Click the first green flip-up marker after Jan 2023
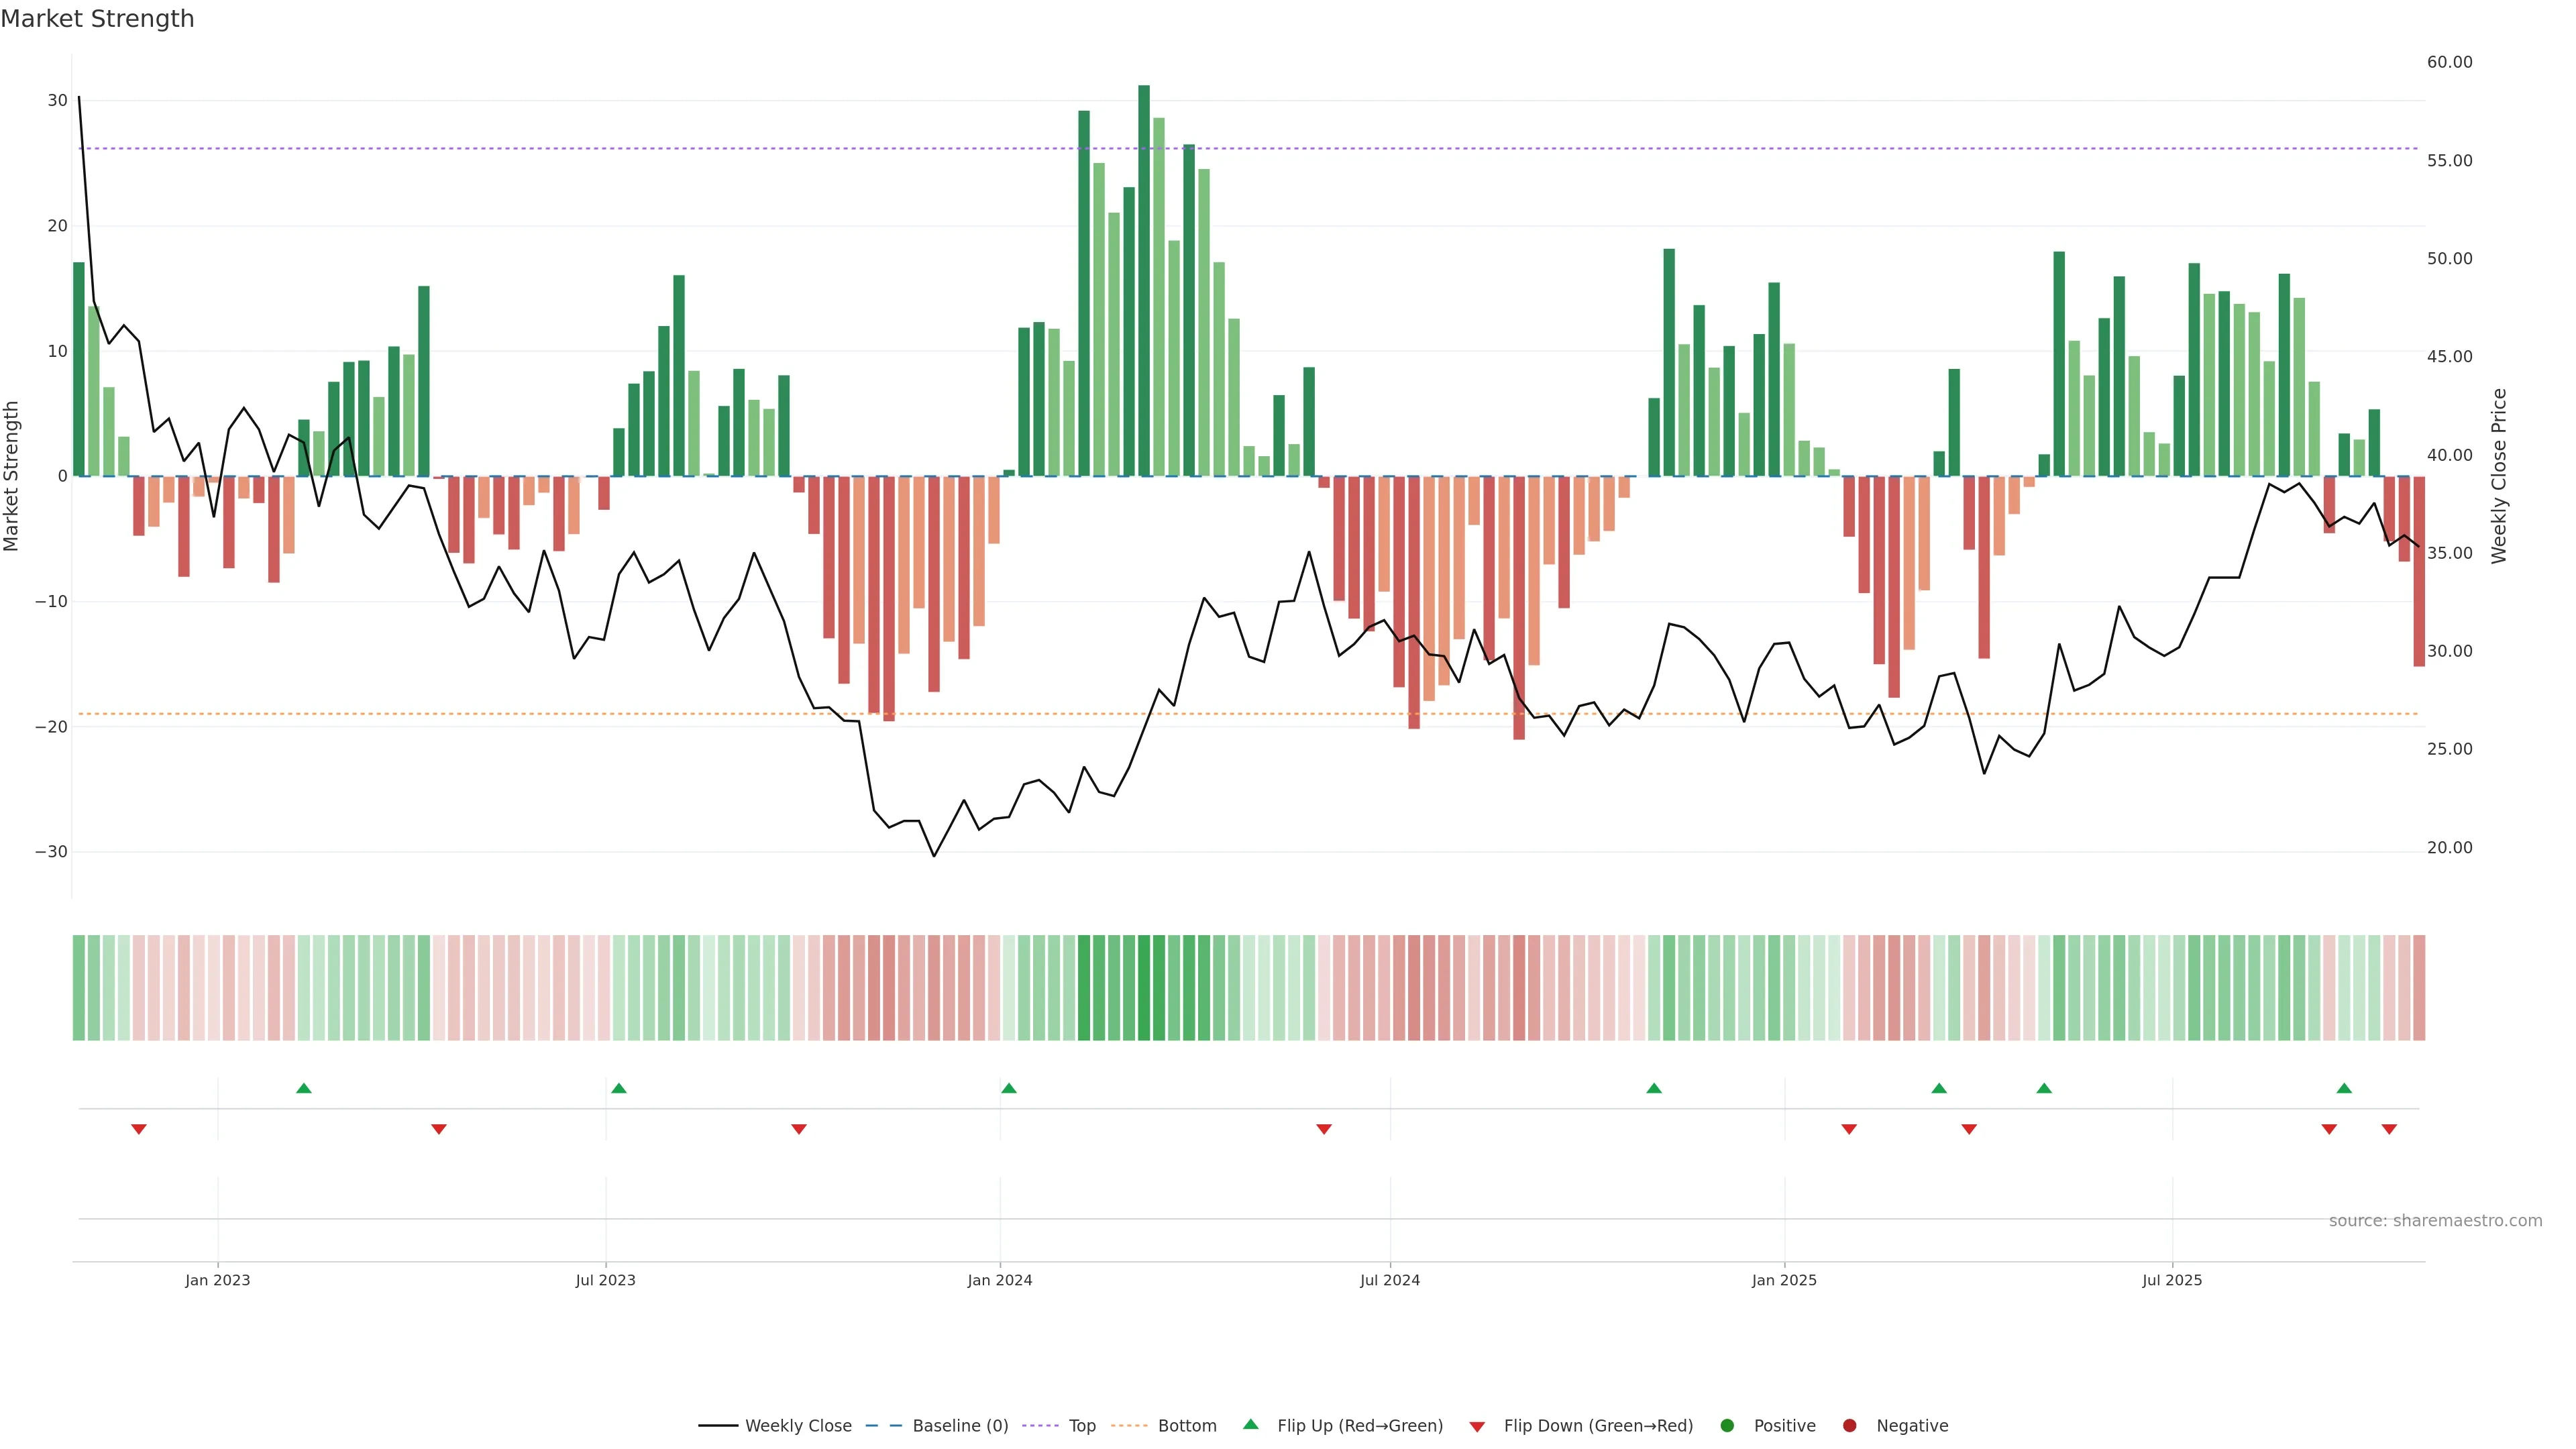This screenshot has height=1449, width=2576. pos(304,1088)
